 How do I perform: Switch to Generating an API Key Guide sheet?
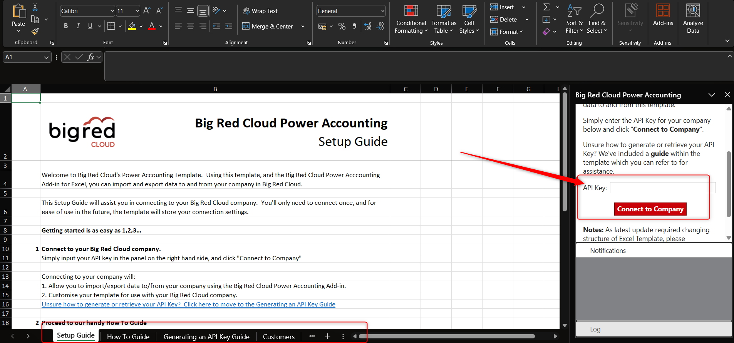click(206, 337)
